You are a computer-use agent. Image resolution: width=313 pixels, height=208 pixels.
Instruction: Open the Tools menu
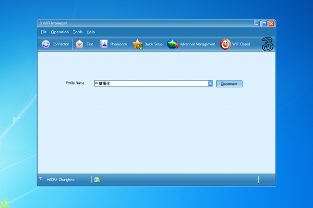(x=78, y=32)
